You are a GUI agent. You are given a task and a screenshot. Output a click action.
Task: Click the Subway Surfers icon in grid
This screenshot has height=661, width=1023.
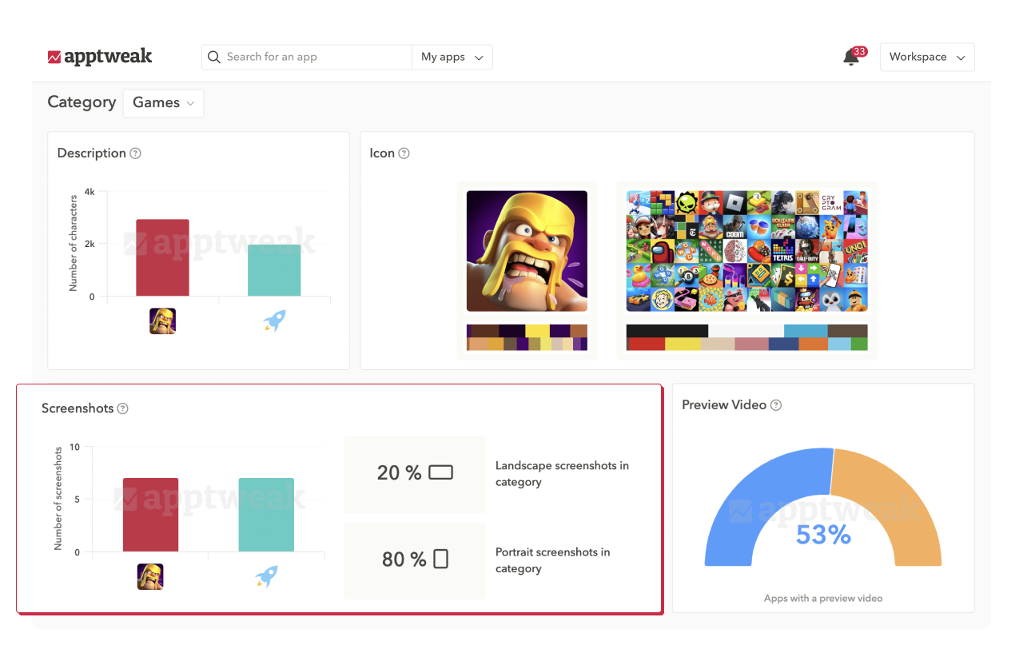click(x=639, y=227)
